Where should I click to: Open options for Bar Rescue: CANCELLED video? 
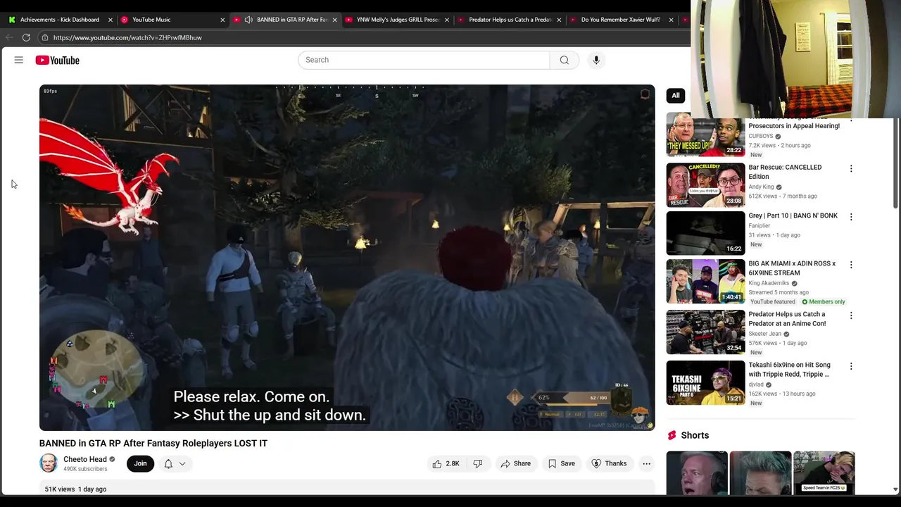(x=851, y=168)
